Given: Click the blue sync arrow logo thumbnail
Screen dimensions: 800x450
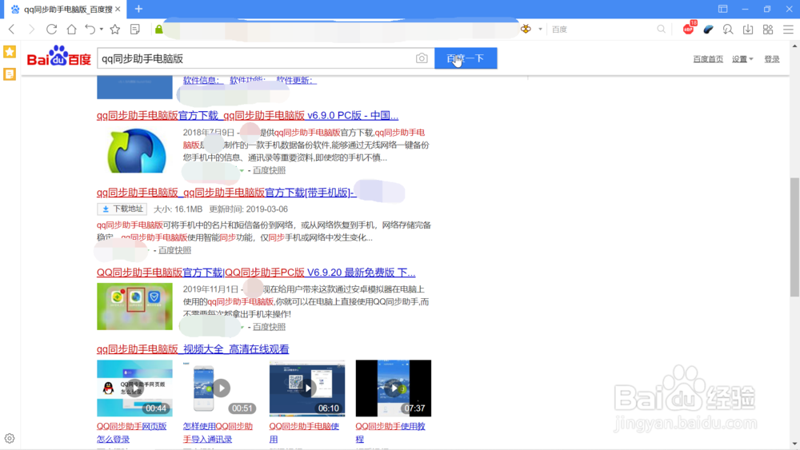Looking at the screenshot, I should click(136, 150).
